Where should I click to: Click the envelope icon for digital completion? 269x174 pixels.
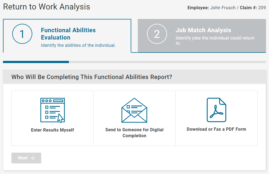tap(134, 110)
